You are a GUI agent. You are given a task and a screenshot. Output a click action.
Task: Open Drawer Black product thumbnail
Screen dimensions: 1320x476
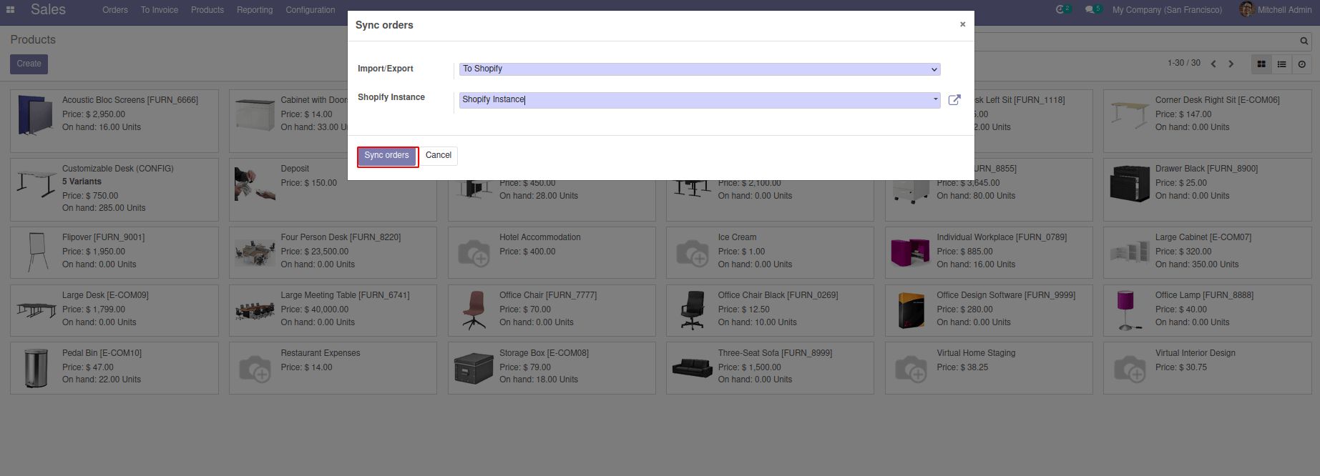pos(1130,184)
